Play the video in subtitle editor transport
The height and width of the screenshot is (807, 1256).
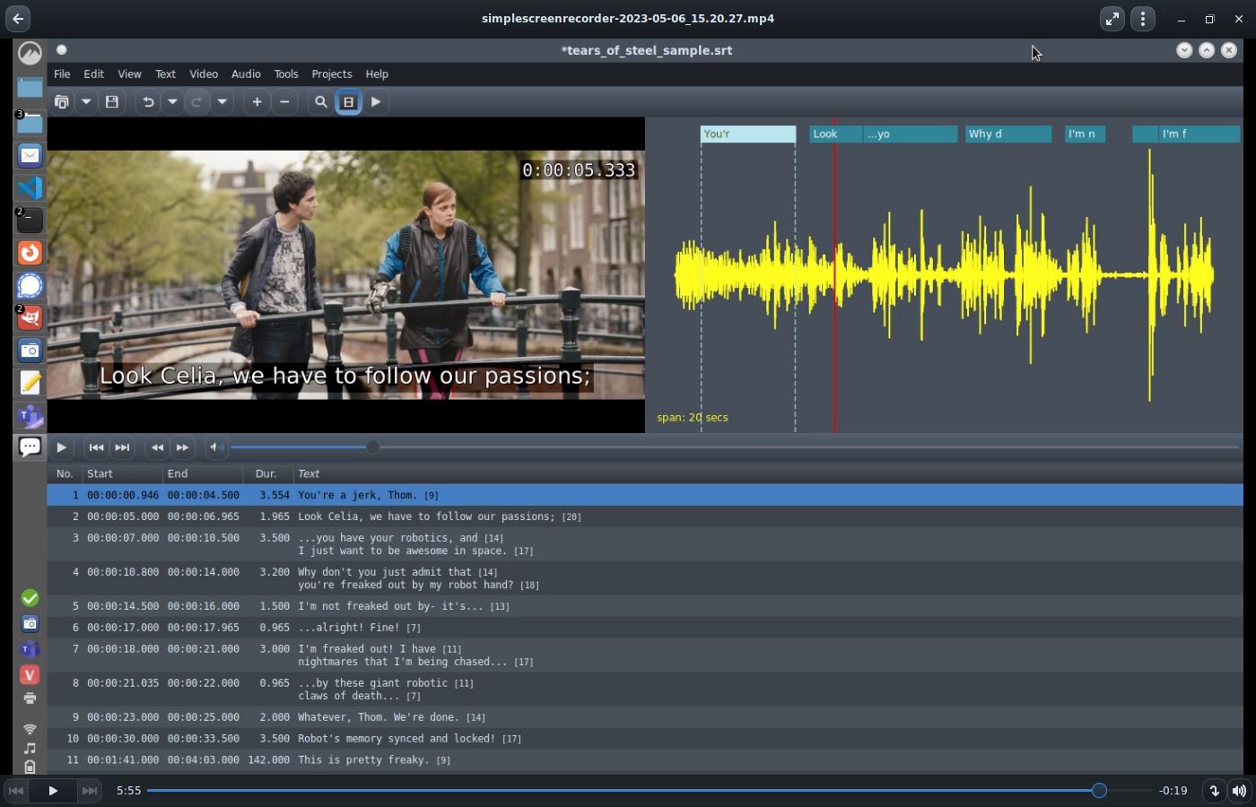61,447
